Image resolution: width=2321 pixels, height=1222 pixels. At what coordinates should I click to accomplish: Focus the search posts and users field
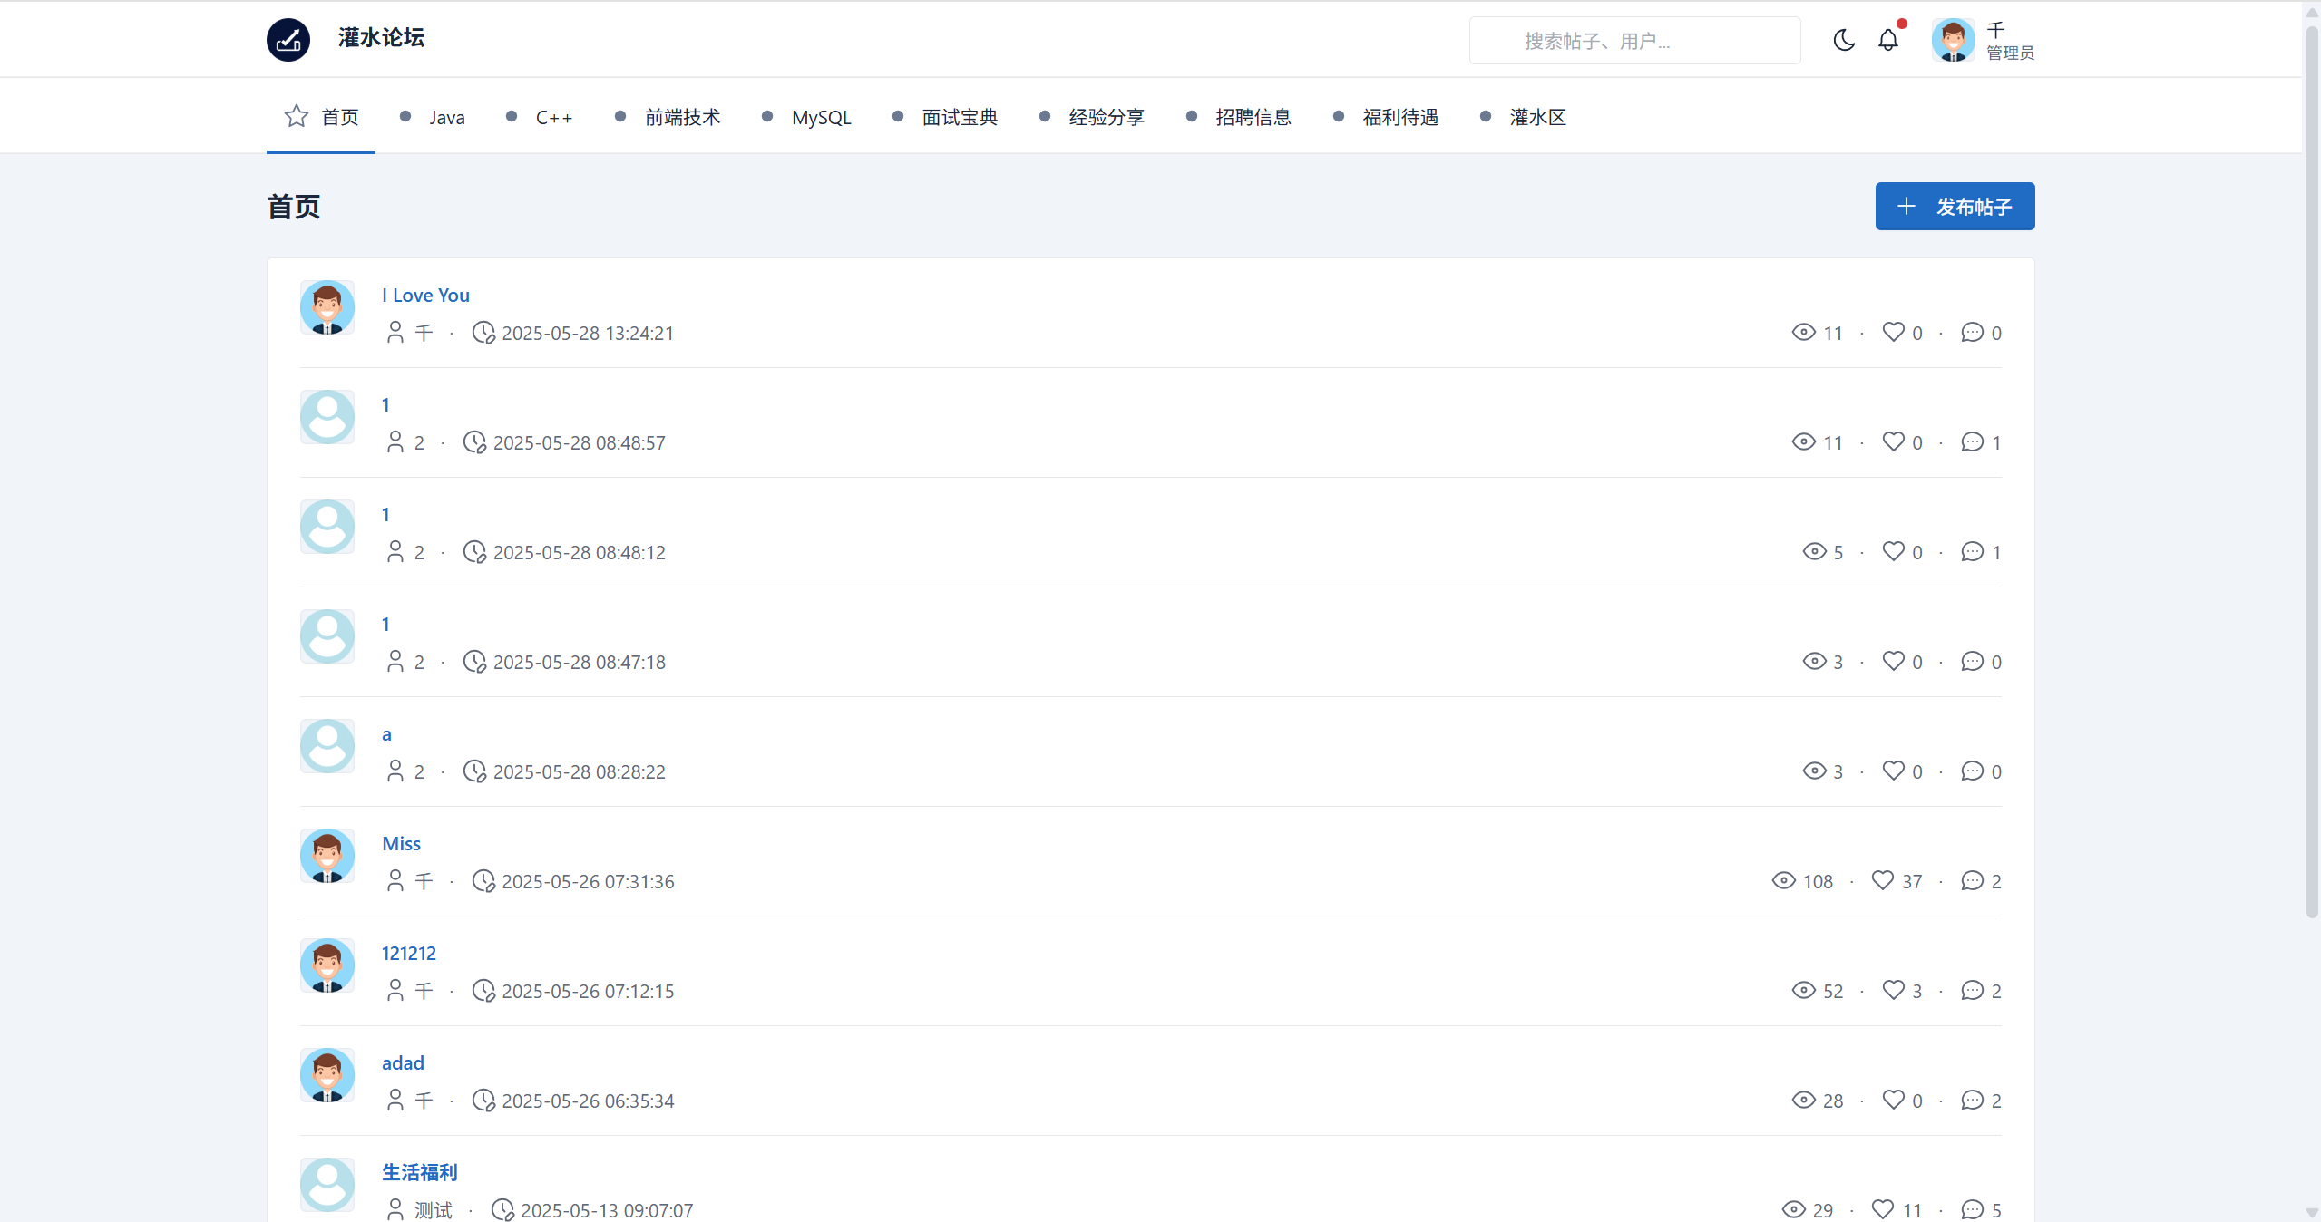coord(1634,41)
